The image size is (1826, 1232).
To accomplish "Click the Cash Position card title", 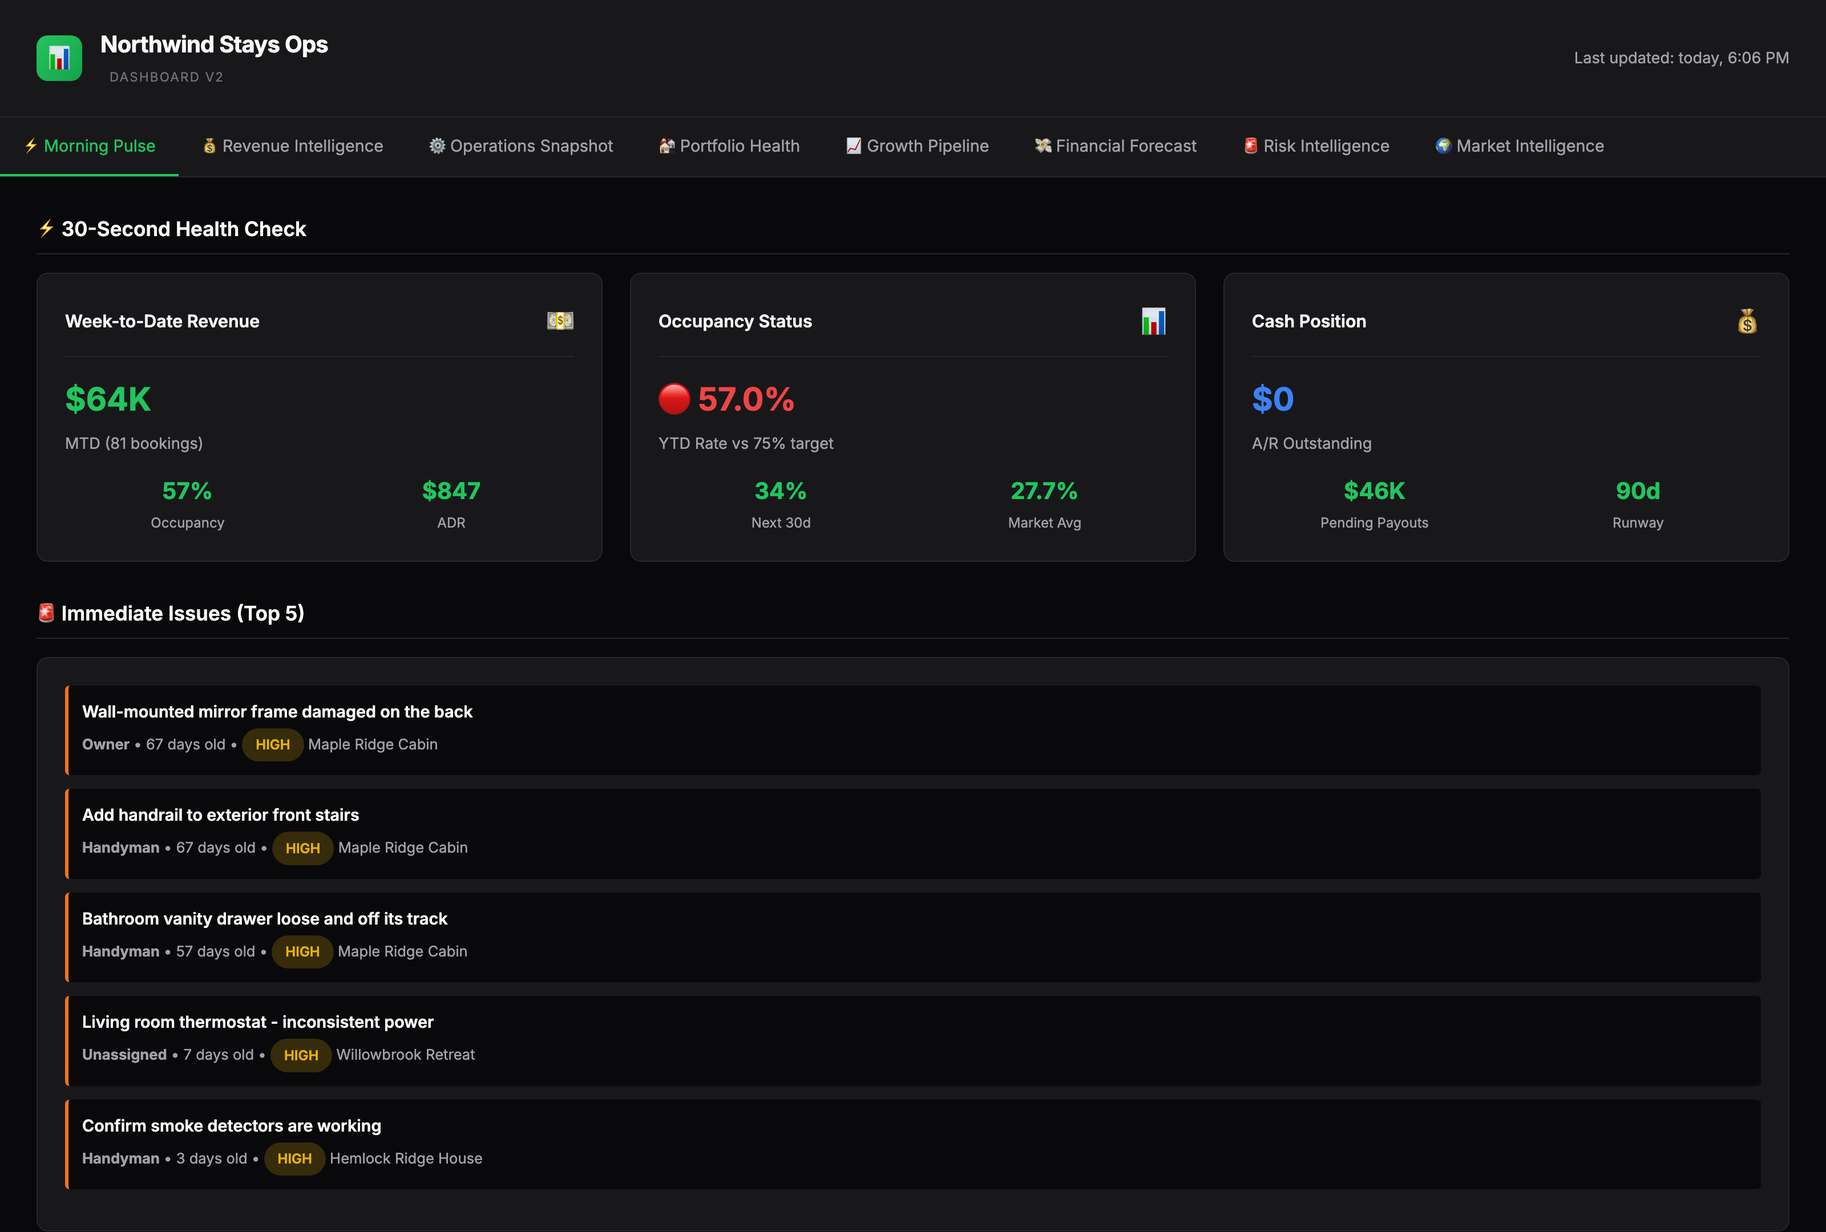I will (x=1308, y=321).
